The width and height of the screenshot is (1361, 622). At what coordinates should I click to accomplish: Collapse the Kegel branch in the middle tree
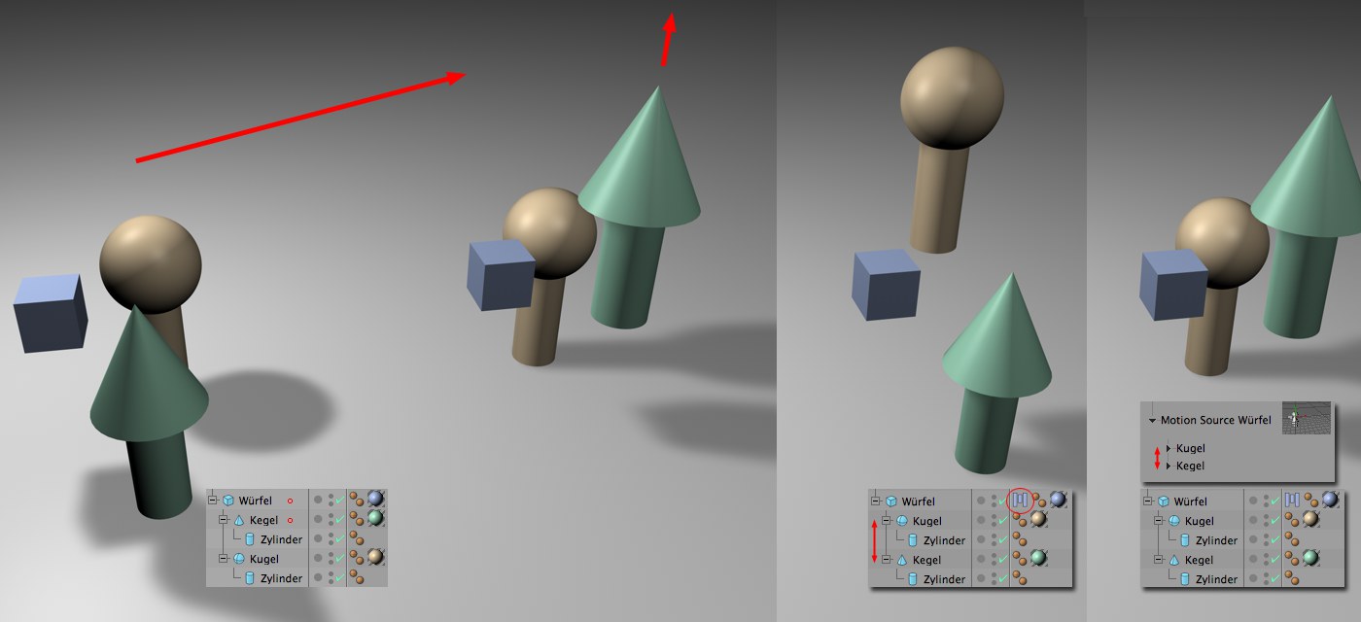(886, 560)
